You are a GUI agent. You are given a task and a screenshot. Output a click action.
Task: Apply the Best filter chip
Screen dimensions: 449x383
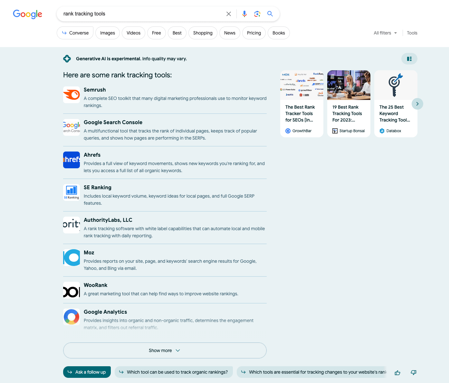tap(177, 33)
